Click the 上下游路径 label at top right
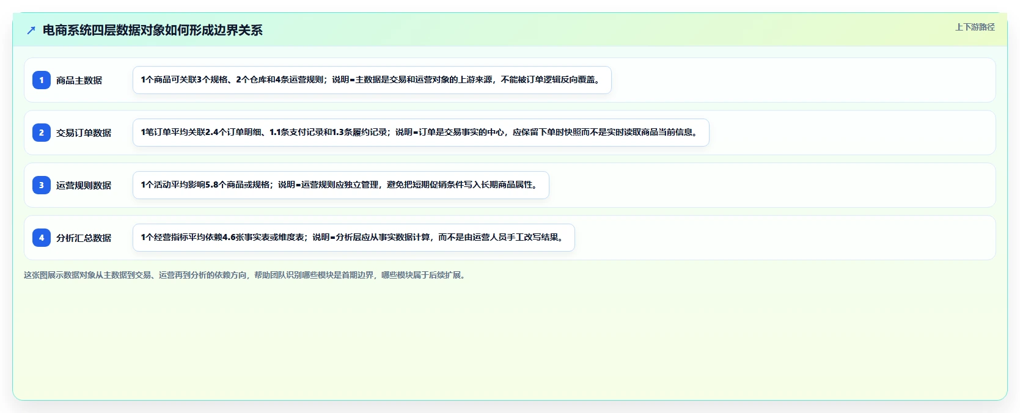 (975, 27)
